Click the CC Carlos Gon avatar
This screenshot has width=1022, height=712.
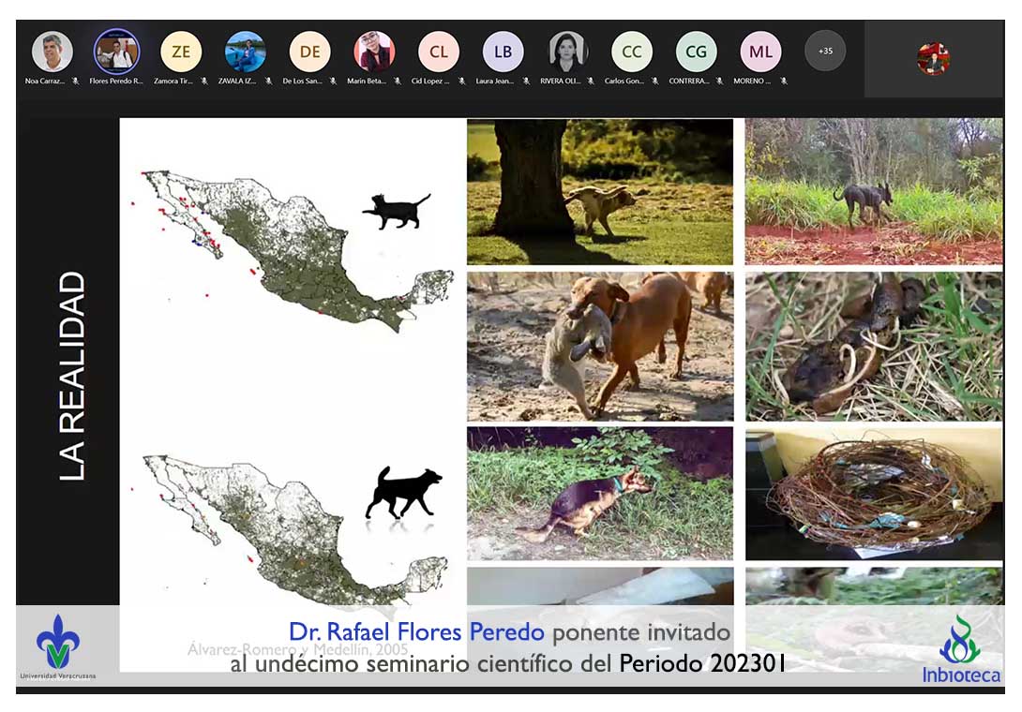(x=632, y=52)
